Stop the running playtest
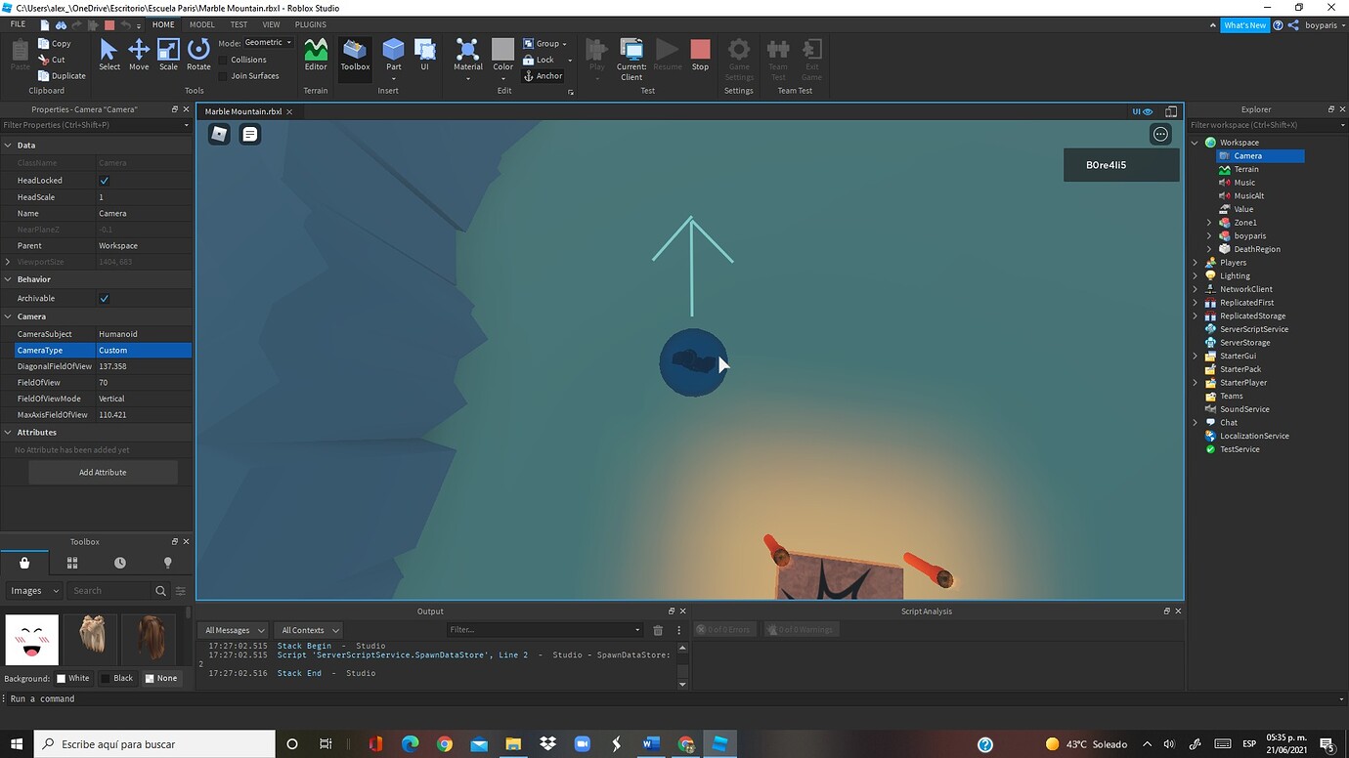 coord(699,54)
